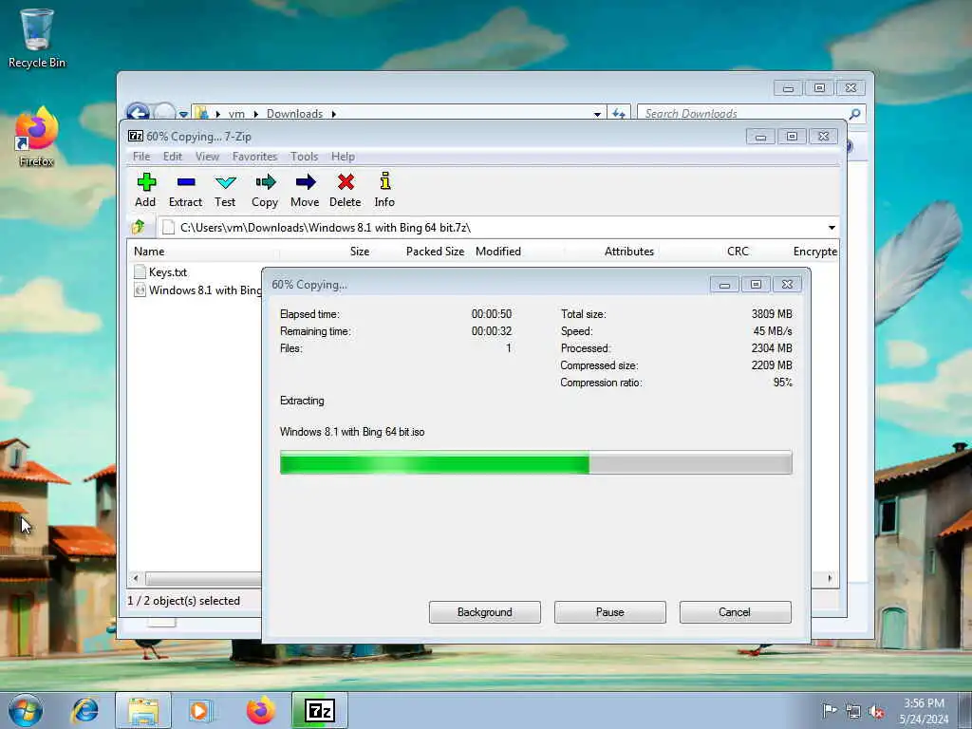
Task: Expand the 7-Zip address path dropdown
Action: click(x=832, y=228)
